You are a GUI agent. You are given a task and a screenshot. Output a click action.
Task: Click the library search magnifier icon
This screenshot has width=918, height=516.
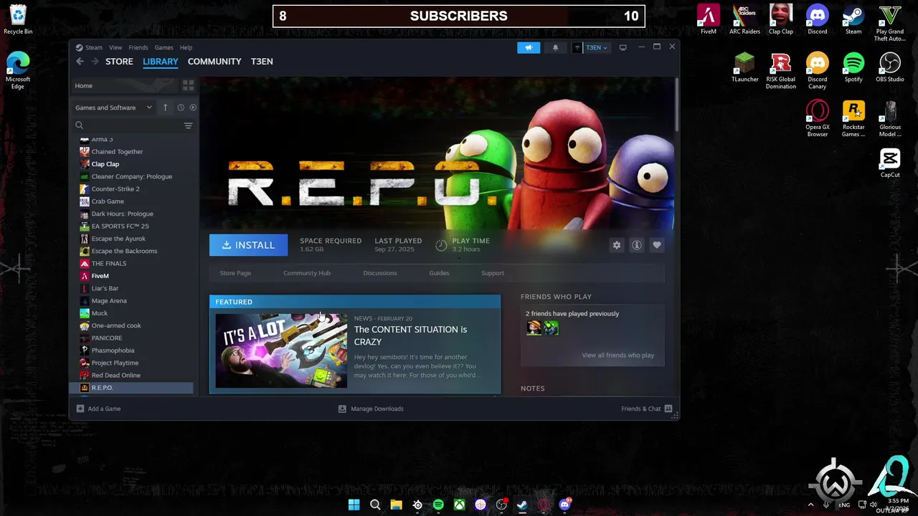click(80, 125)
